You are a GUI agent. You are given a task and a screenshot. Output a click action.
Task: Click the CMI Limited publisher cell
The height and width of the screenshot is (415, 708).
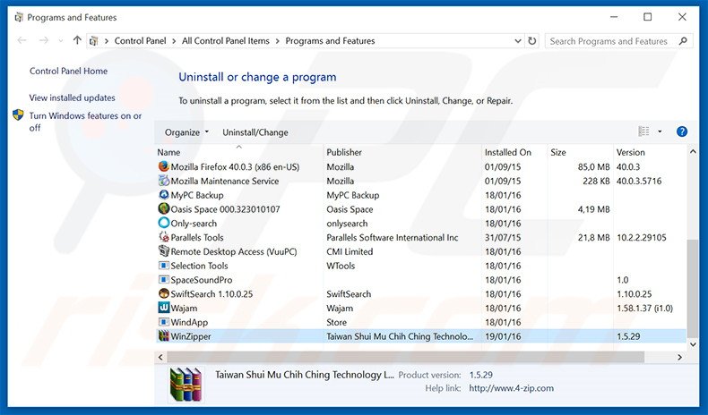pos(350,251)
